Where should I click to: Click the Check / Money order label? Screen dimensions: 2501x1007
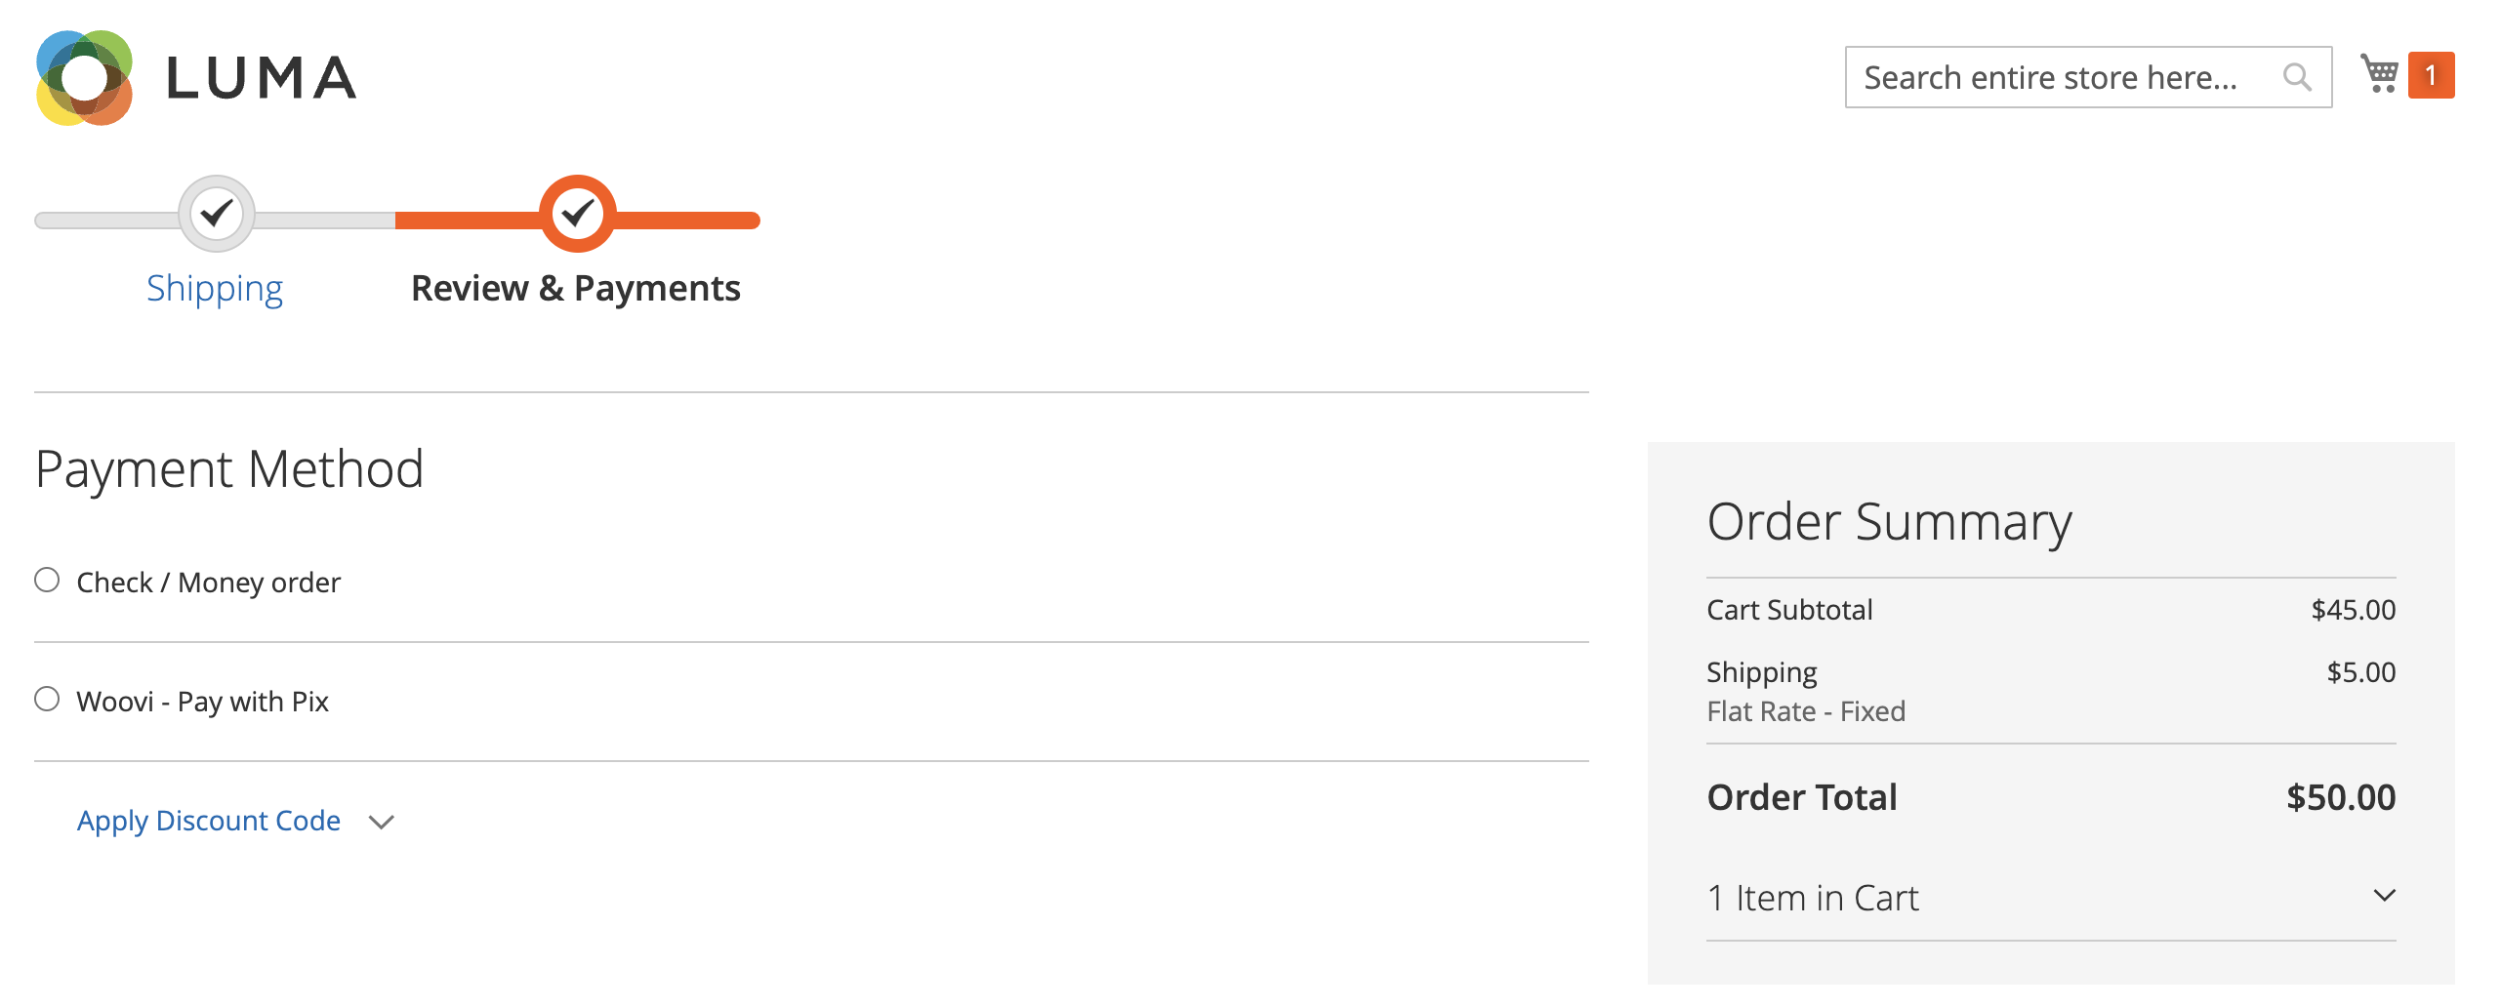tap(208, 583)
